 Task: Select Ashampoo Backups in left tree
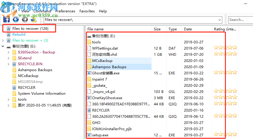[35, 70]
